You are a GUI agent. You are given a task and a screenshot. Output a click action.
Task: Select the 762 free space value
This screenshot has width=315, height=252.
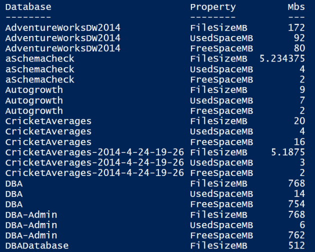(296, 235)
